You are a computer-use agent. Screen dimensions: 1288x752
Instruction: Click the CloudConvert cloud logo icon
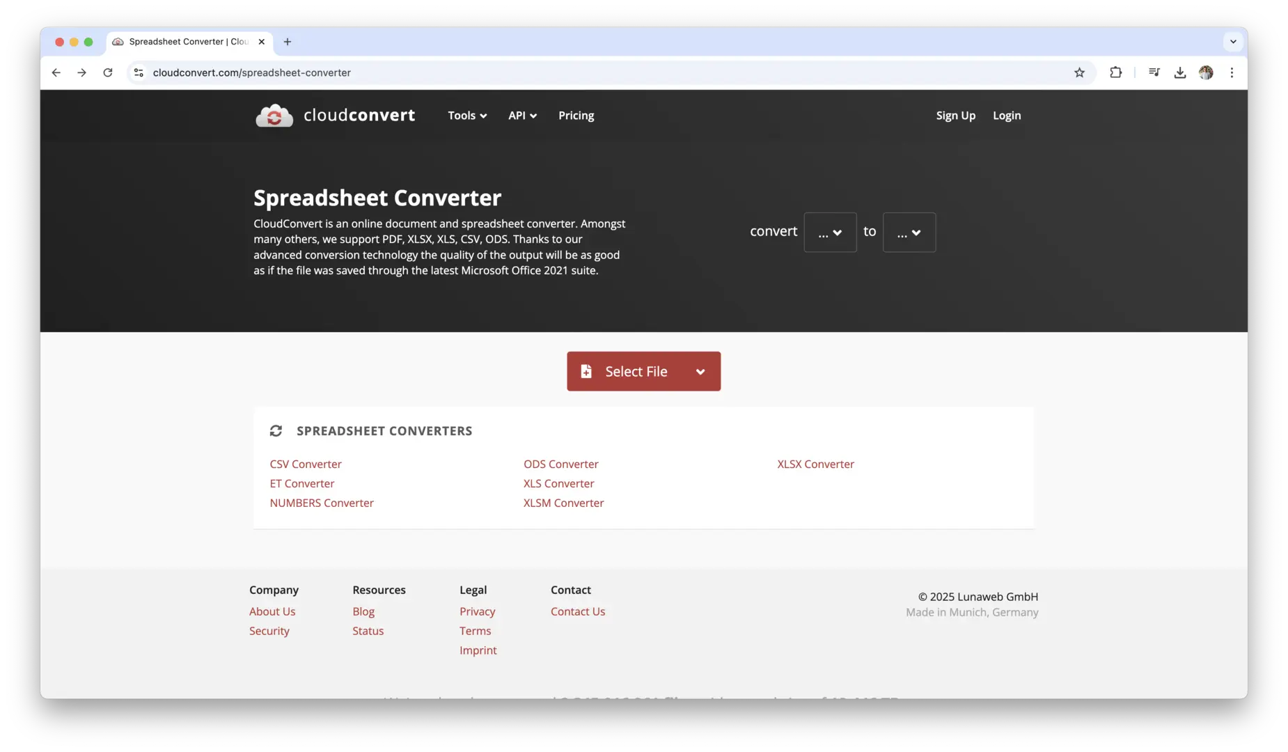tap(274, 116)
